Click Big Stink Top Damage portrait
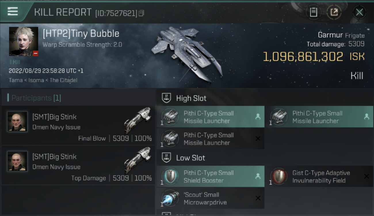The width and height of the screenshot is (374, 216). pyautogui.click(x=18, y=161)
